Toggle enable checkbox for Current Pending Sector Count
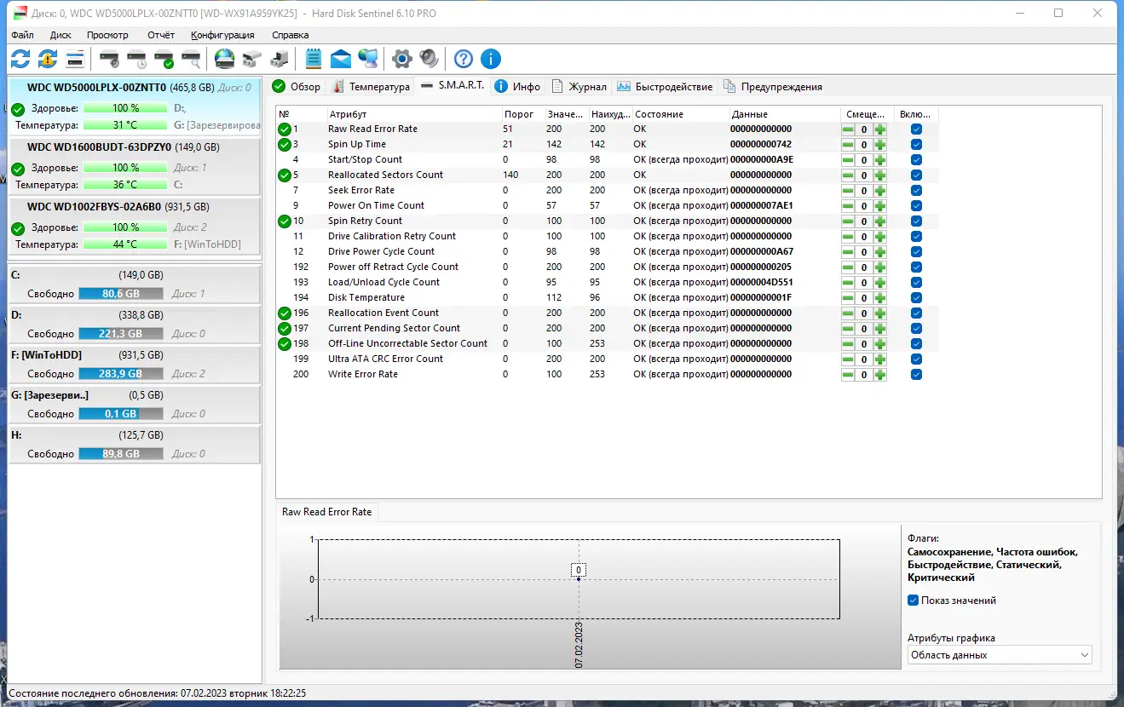This screenshot has width=1124, height=707. click(x=916, y=329)
